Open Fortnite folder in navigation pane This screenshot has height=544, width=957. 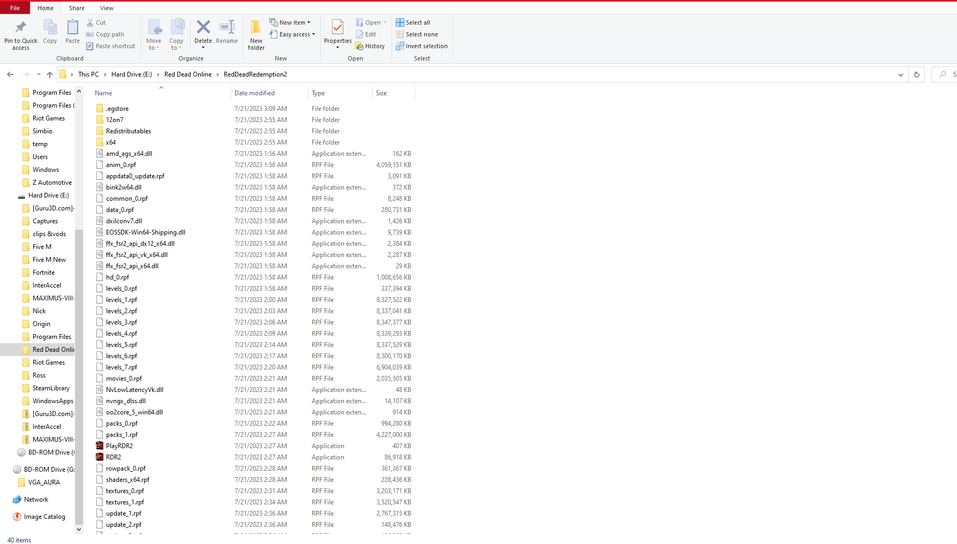(x=43, y=273)
